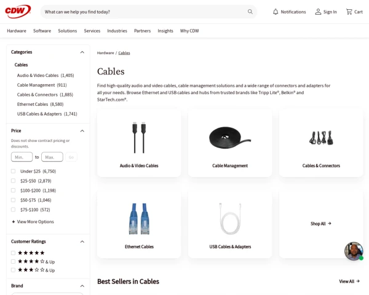This screenshot has height=295, width=369.
Task: Enable the five-star rating filter
Action: (13, 253)
